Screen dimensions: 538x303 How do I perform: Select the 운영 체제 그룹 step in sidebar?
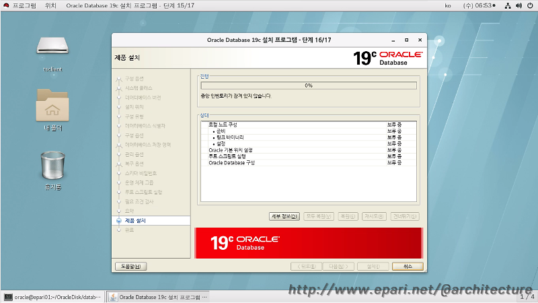[139, 182]
